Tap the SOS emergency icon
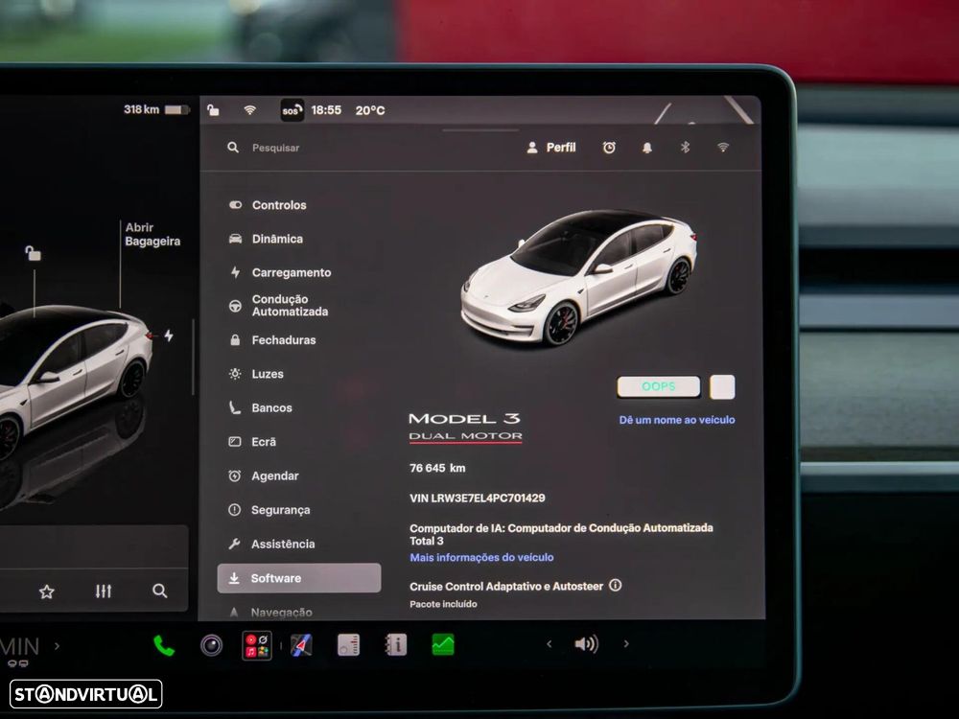This screenshot has width=959, height=719. pos(292,110)
